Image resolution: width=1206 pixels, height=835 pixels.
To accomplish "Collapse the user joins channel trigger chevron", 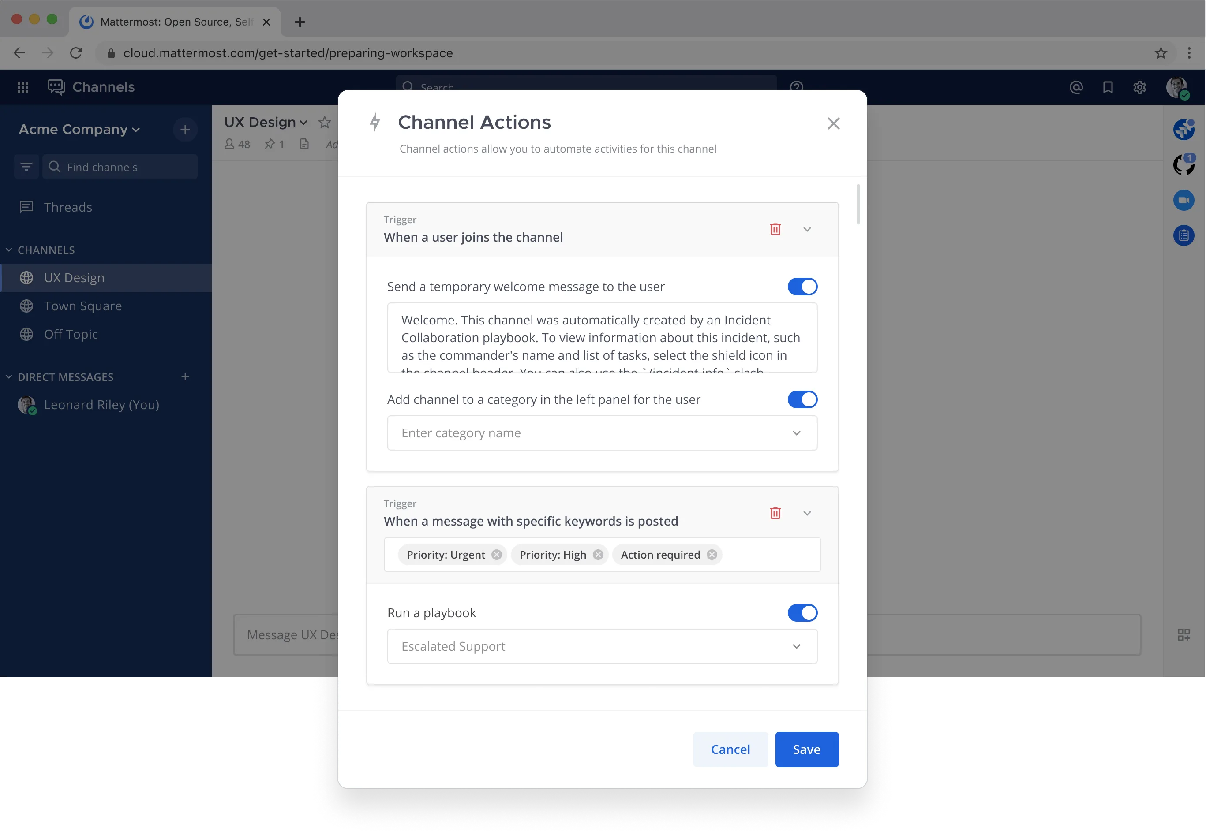I will click(807, 229).
